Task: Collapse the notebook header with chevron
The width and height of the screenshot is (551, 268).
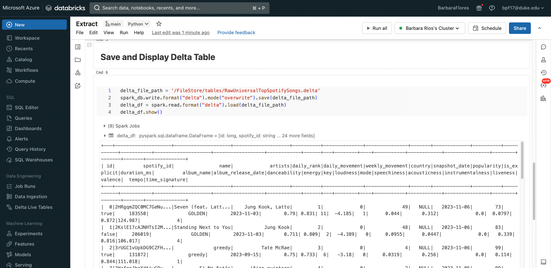Action: coord(539,28)
